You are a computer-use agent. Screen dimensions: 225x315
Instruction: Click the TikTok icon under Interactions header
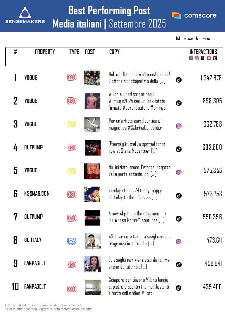click(215, 58)
